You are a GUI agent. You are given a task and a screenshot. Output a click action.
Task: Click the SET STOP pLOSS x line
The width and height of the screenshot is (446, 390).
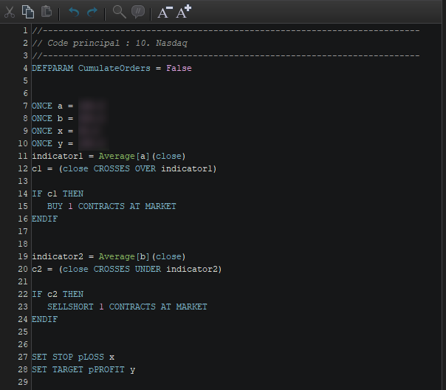click(x=73, y=357)
